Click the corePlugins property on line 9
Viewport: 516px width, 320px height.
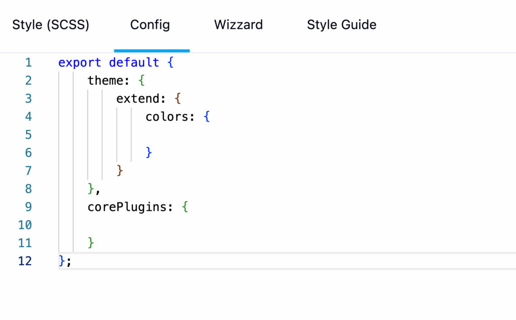(x=127, y=206)
